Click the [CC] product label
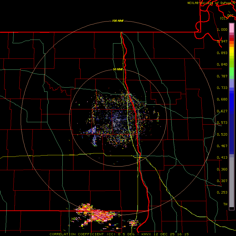 (x=224, y=18)
